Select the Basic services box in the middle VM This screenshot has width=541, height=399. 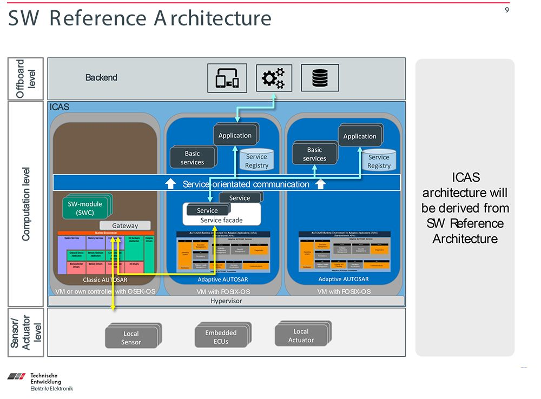click(x=193, y=158)
